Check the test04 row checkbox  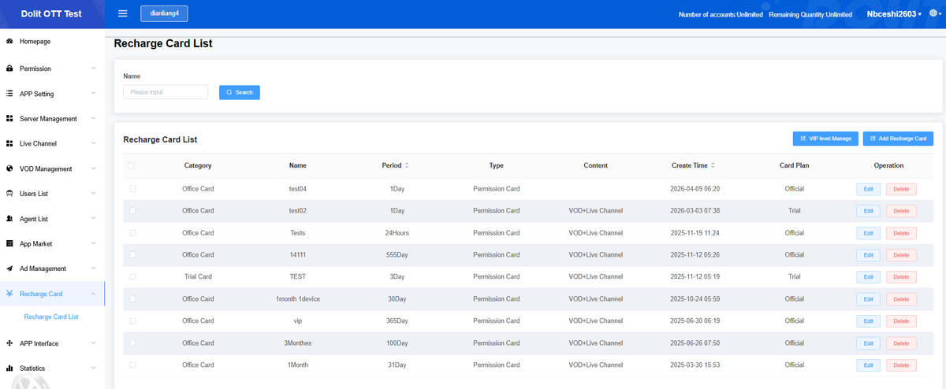coord(132,188)
